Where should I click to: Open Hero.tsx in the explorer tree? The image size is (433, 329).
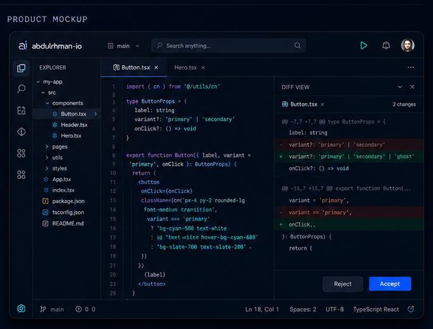tap(67, 136)
